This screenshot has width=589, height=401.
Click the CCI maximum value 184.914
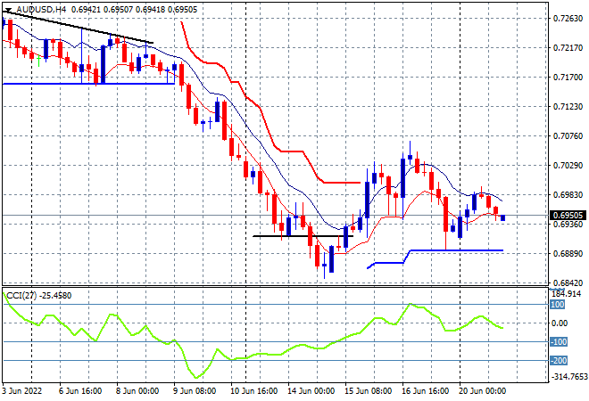pyautogui.click(x=568, y=294)
